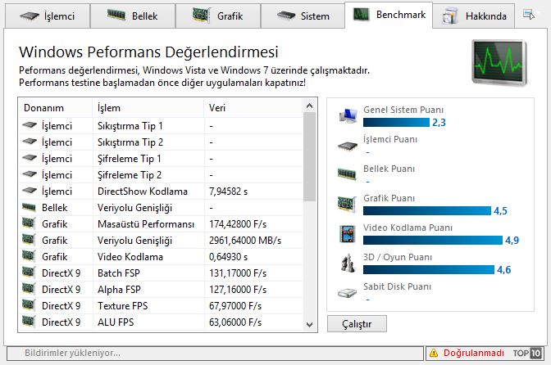This screenshot has width=551, height=365.
Task: Click the Sabit Disk Puanı label
Action: [397, 286]
